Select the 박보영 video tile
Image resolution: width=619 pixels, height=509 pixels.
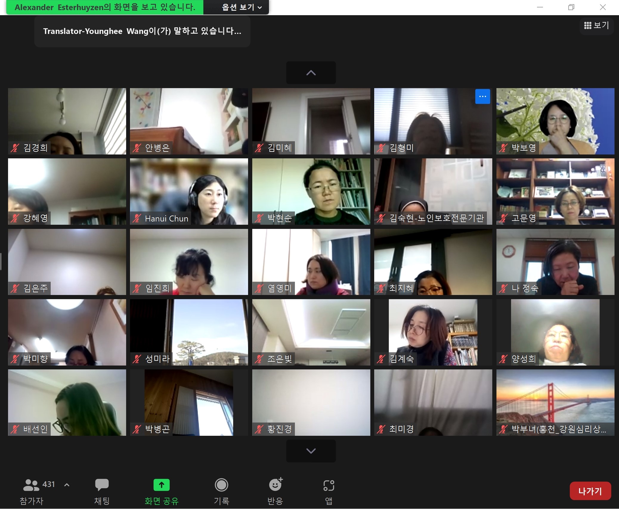pos(555,121)
